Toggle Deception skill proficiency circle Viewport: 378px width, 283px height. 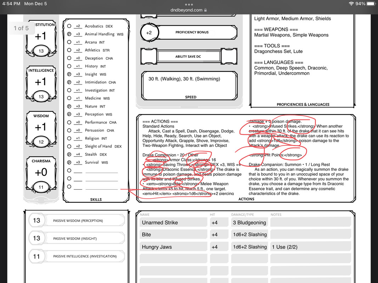[69, 58]
